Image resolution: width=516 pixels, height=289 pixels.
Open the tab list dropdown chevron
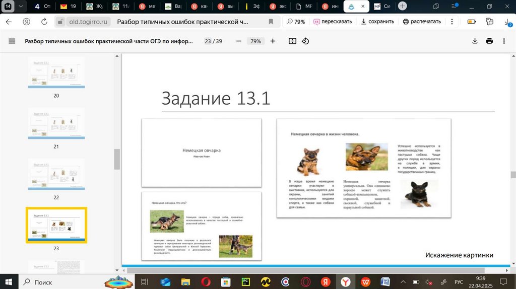pos(20,7)
